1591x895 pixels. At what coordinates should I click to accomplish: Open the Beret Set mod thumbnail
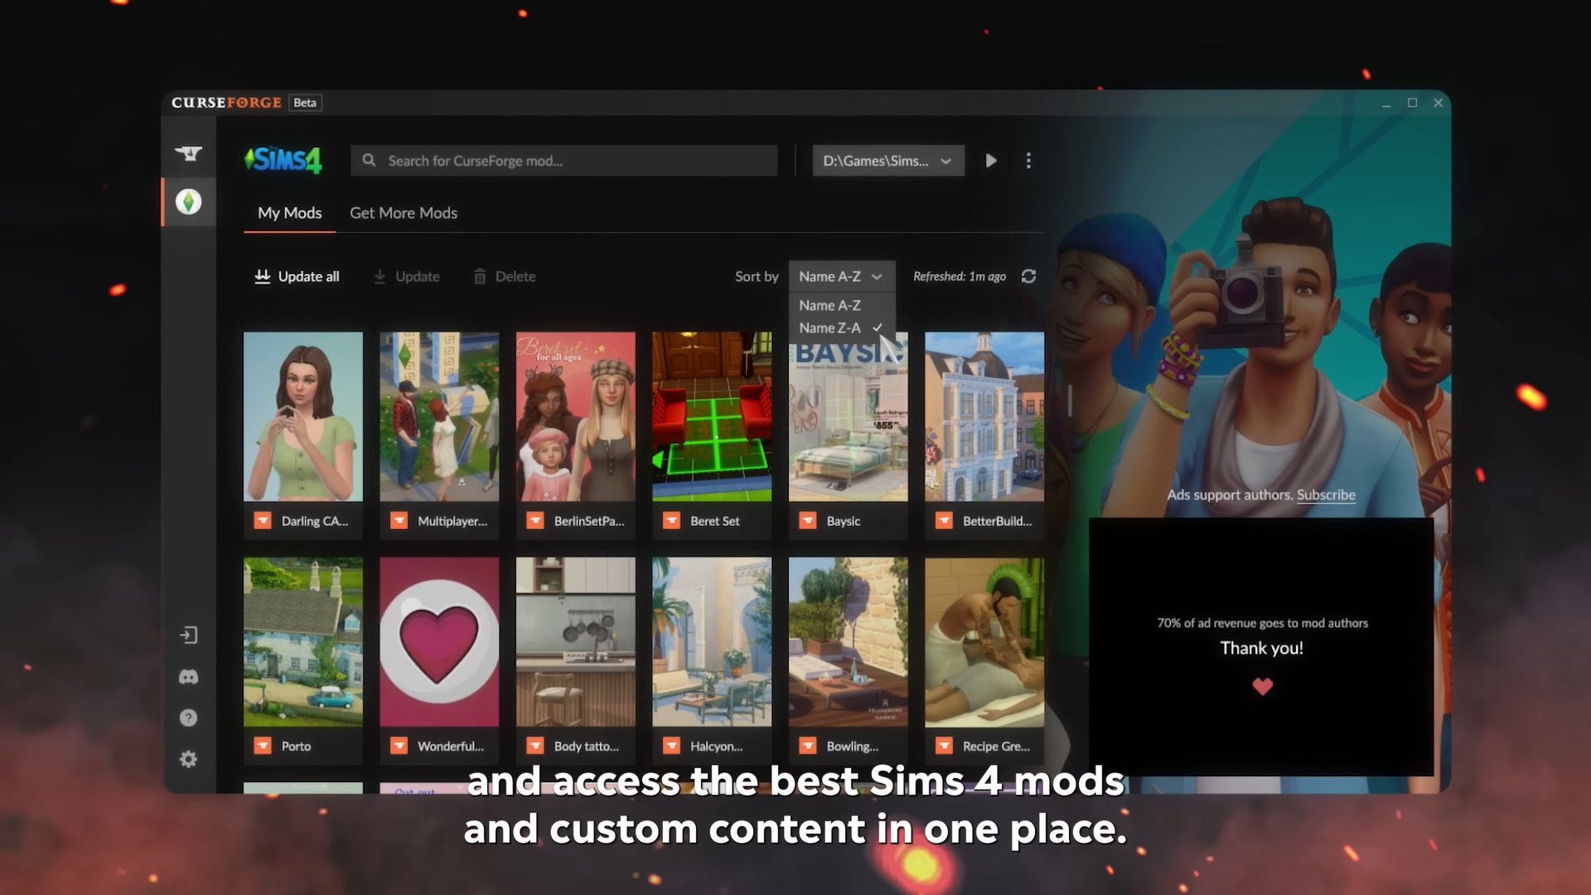tap(711, 417)
